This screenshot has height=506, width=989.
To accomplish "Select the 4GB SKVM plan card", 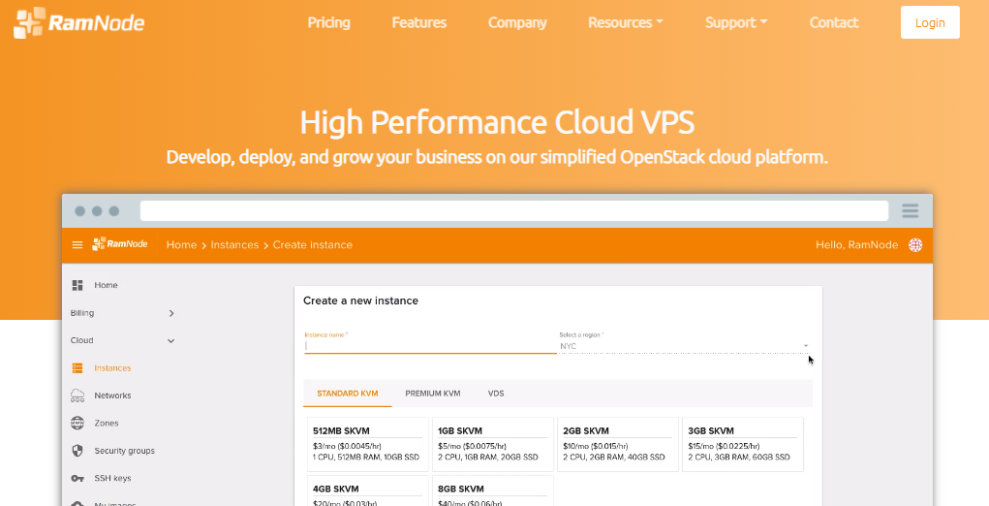I will [368, 490].
